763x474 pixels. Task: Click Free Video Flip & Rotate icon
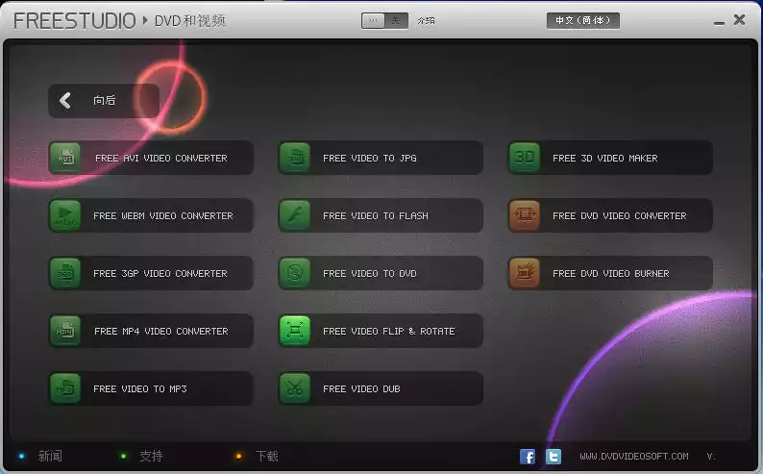point(295,331)
